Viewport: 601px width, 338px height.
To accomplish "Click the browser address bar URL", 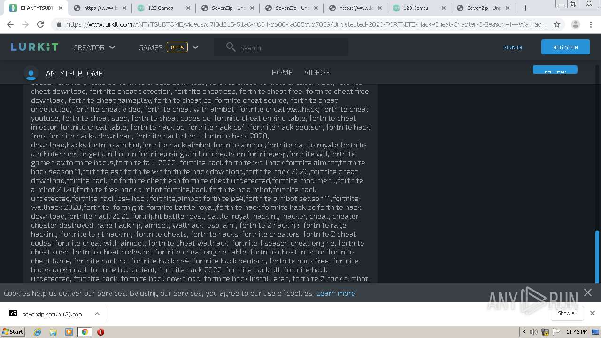I will [306, 24].
